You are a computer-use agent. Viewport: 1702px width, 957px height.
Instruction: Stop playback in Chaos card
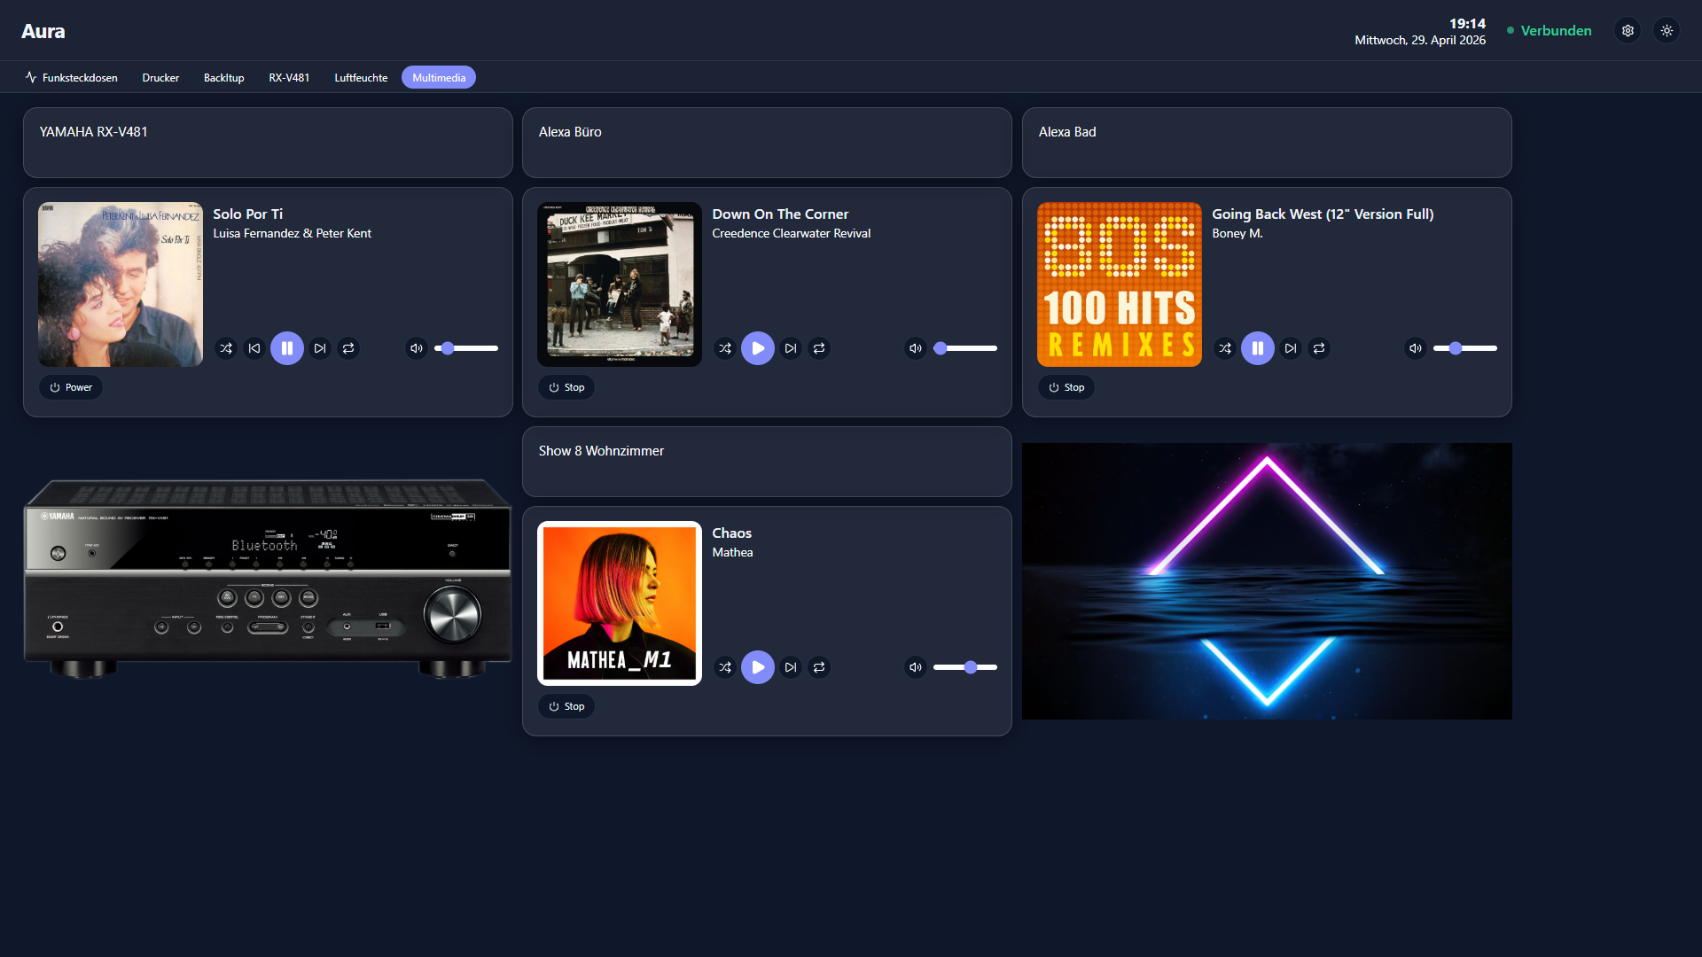tap(566, 706)
